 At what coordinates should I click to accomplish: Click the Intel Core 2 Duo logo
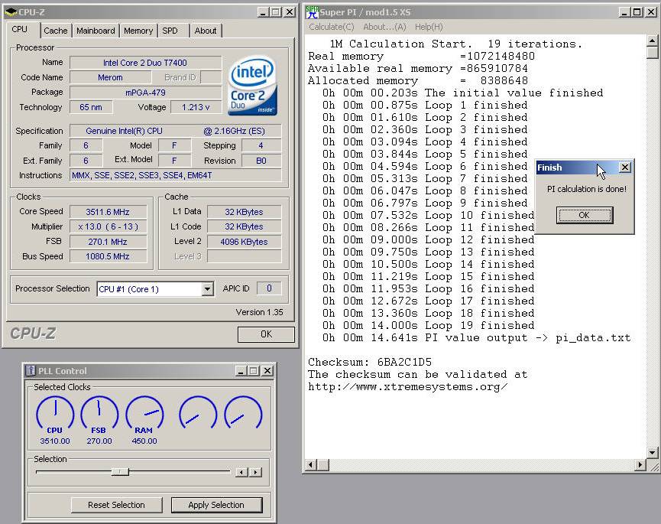coord(253,85)
